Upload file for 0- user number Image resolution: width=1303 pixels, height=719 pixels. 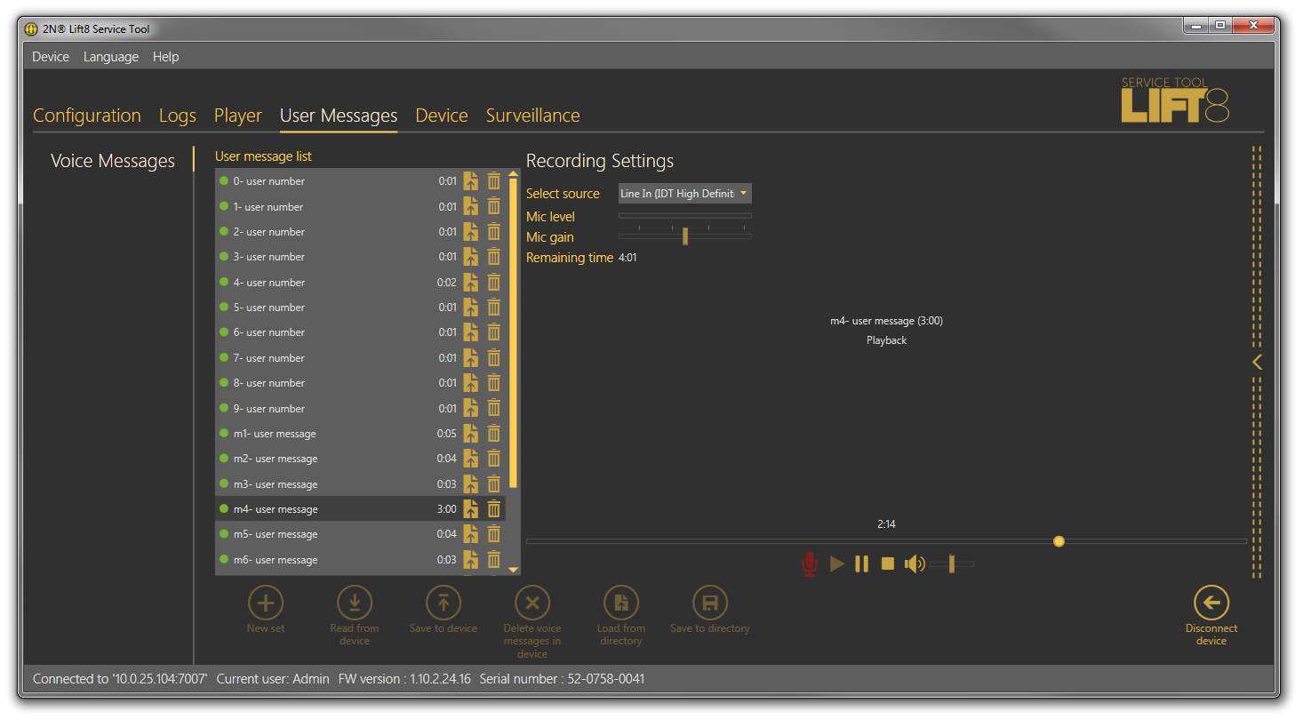point(471,181)
